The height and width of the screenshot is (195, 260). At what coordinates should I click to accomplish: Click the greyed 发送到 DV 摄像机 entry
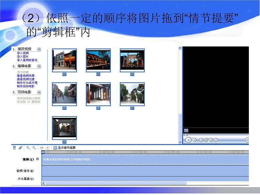tap(28, 102)
